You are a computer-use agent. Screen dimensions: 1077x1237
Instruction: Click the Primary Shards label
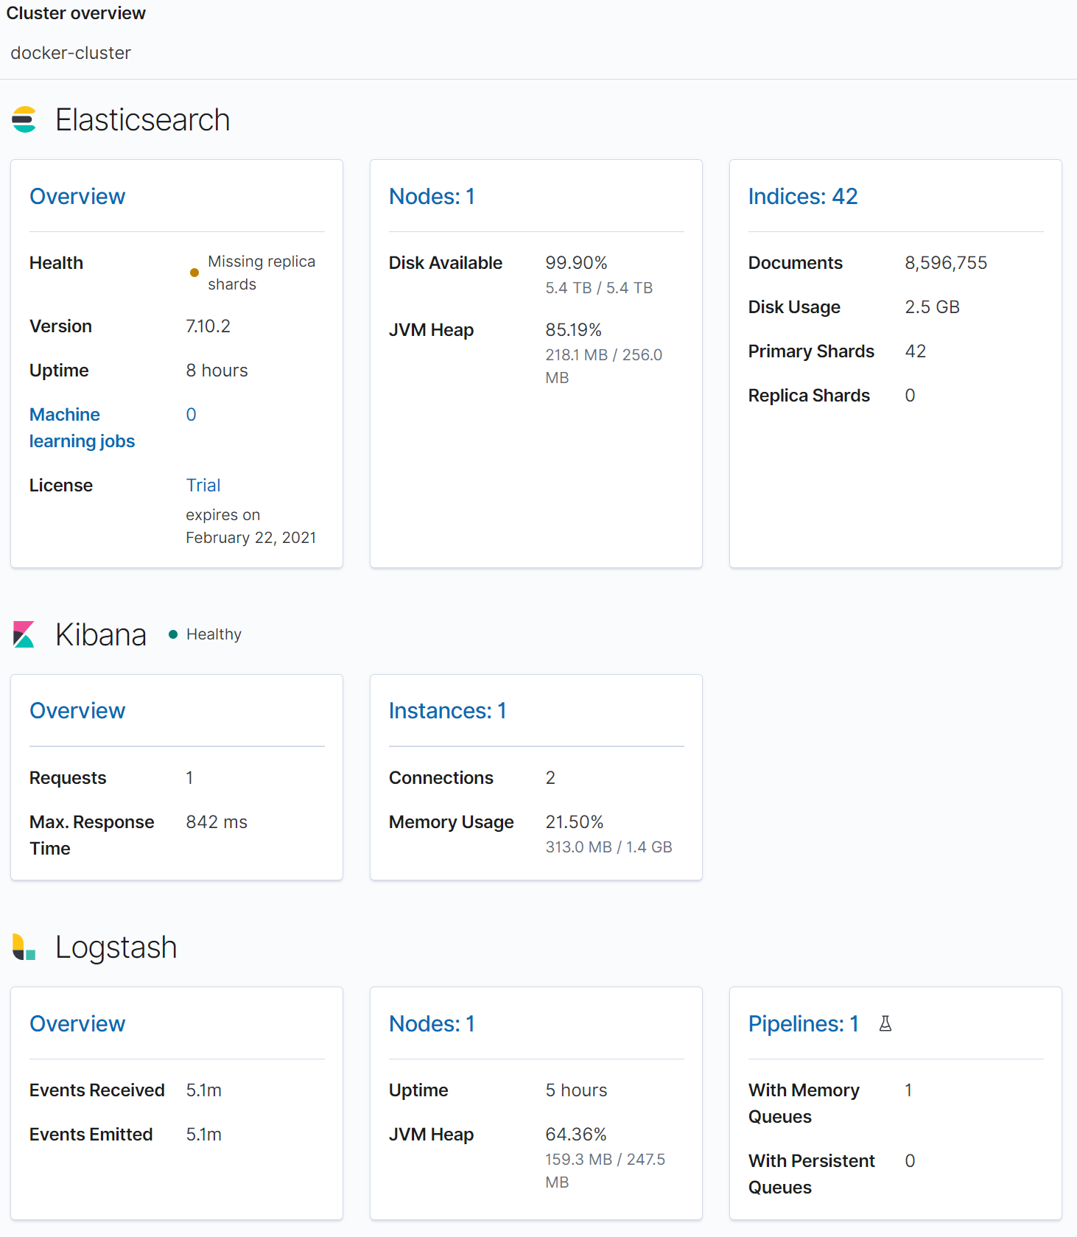point(811,351)
